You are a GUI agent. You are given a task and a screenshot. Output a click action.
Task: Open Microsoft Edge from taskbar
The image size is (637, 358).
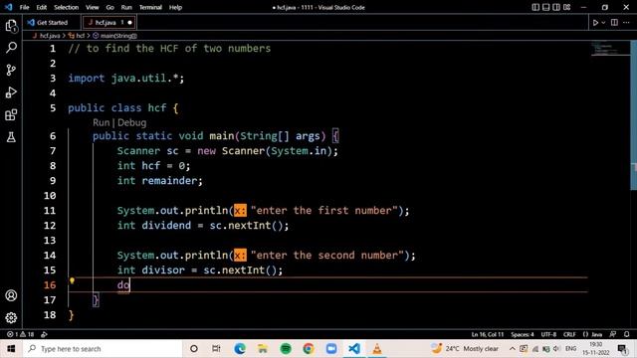[240, 349]
